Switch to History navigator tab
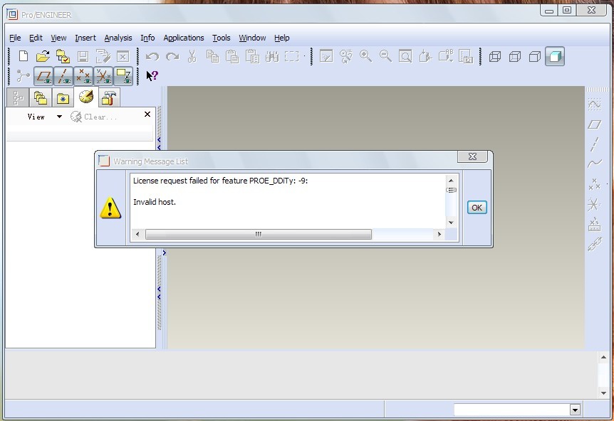614x421 pixels. (x=85, y=97)
